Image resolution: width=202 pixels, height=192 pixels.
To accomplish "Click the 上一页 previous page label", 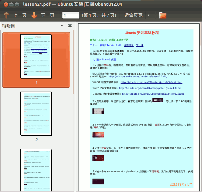I will point(20,15).
